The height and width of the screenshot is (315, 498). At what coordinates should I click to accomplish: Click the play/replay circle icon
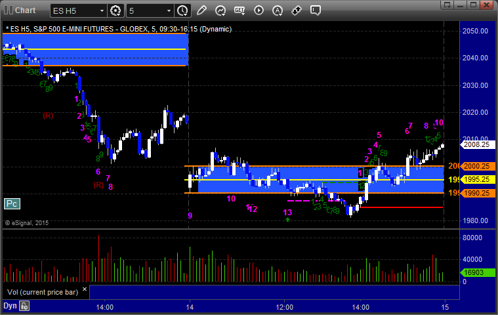click(x=259, y=10)
